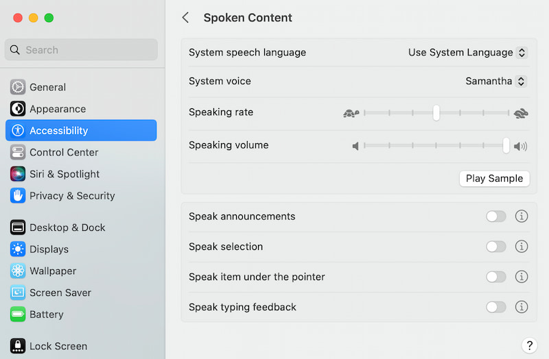Go to Privacy & Security

[x=81, y=195]
